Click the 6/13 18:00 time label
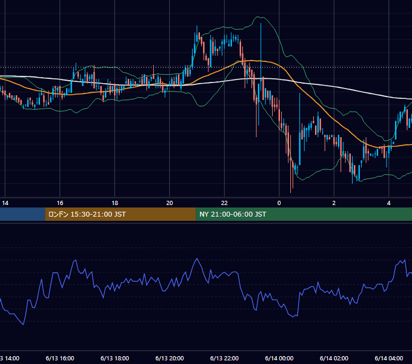Screen dimensions: 412x364 tap(115, 358)
